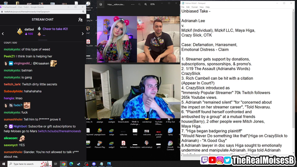
Task: Click username virgingodd_ in chat
Action: click(22, 64)
